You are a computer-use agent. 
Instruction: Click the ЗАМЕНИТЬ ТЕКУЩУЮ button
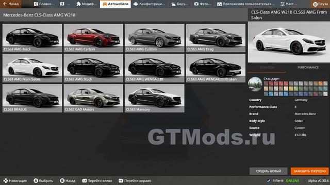(309, 171)
